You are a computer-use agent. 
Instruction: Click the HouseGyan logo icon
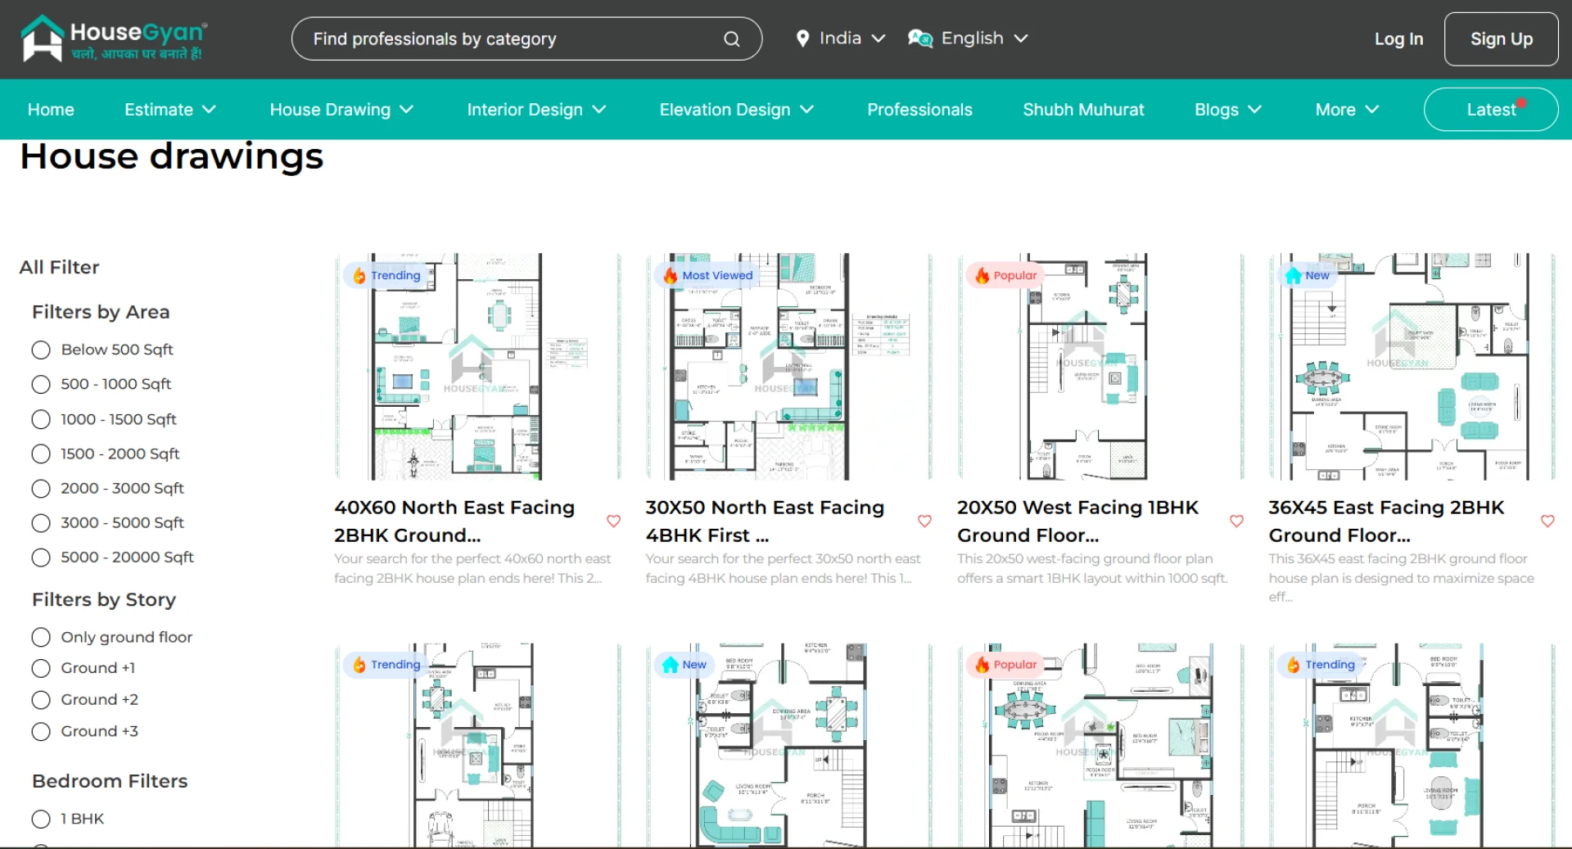coord(43,38)
